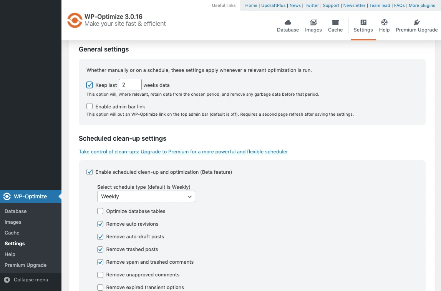Open the Database cloud icon tab

[x=288, y=23]
